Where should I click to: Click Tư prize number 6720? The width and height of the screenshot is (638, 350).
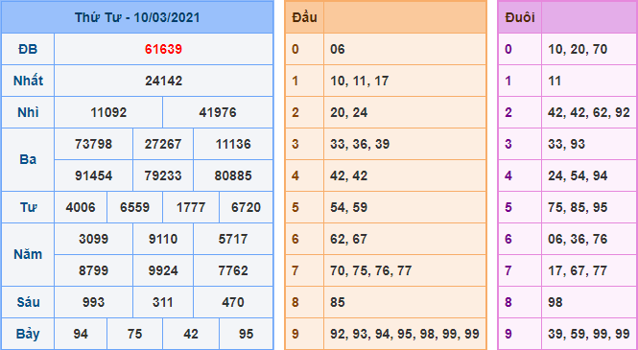(x=246, y=208)
